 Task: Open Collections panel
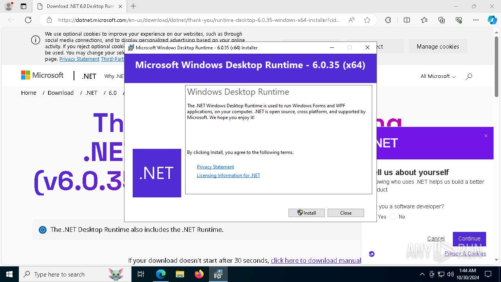[x=442, y=20]
